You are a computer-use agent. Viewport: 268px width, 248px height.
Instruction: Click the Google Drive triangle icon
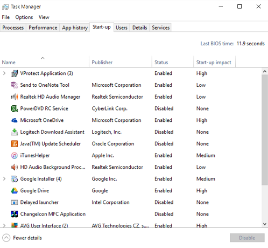click(15, 191)
